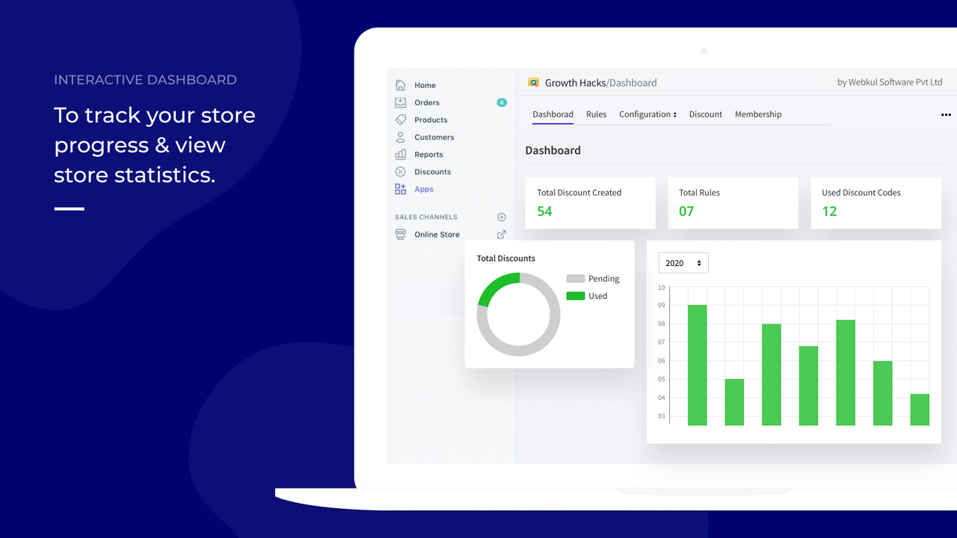
Task: Click the Dashboard breadcrumb link
Action: pyautogui.click(x=634, y=82)
